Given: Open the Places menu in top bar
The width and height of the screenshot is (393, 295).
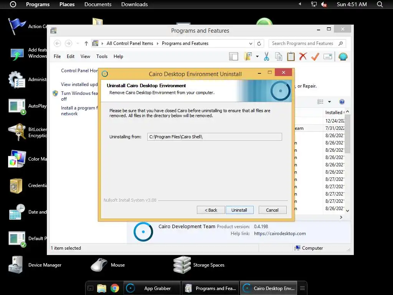Looking at the screenshot, I should point(67,4).
